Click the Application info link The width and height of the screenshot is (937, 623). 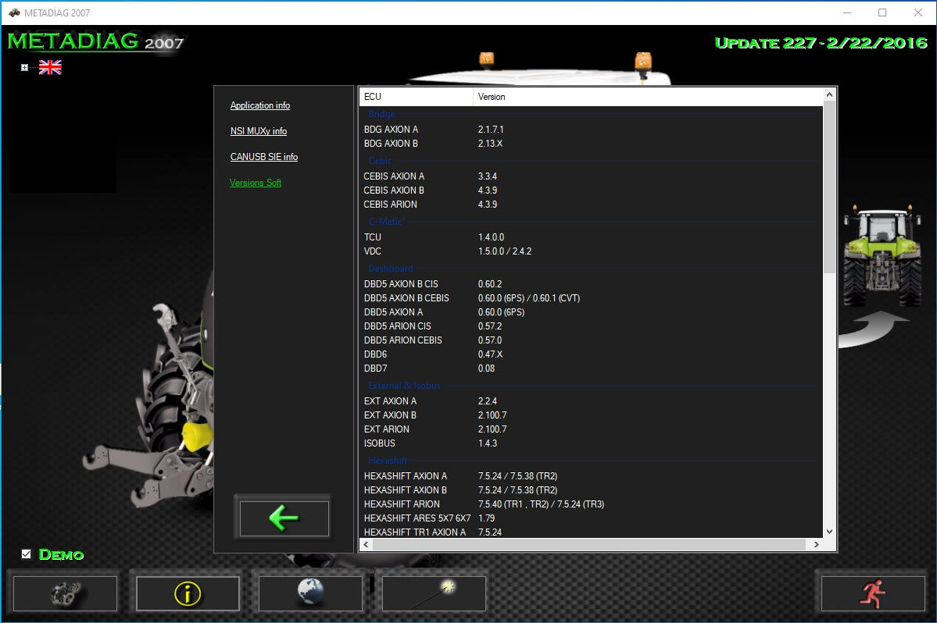click(x=259, y=105)
